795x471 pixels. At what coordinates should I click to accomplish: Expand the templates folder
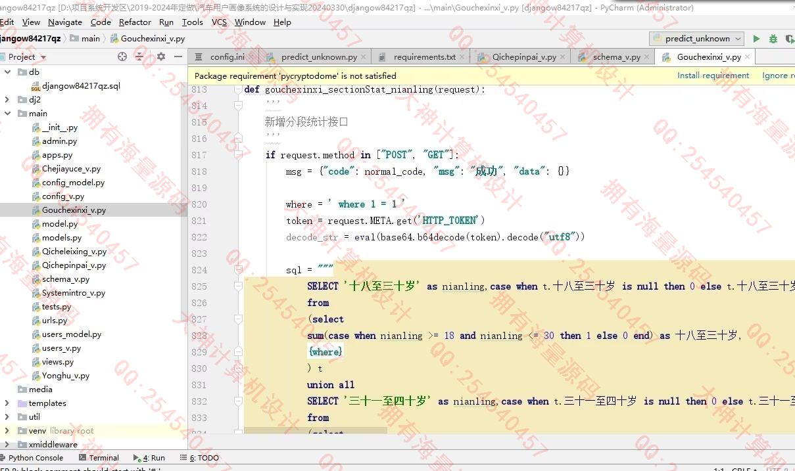tap(7, 403)
